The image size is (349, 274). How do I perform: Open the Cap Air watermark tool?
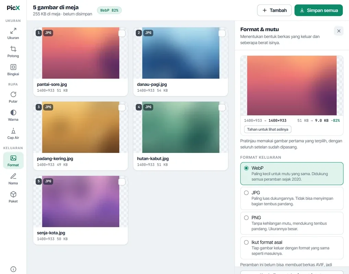pyautogui.click(x=13, y=134)
